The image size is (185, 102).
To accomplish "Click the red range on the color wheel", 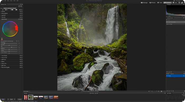I will tap(16, 28).
